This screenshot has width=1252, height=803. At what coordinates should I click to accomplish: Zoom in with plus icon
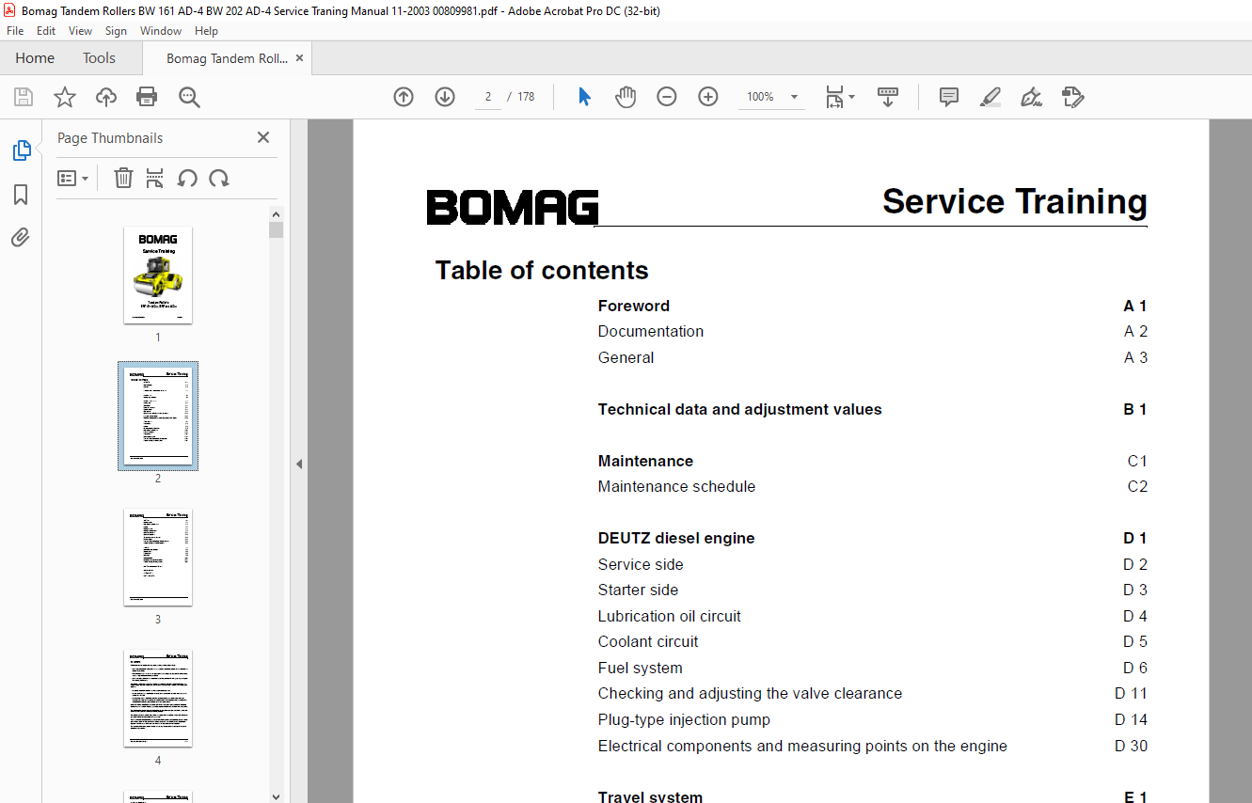point(708,97)
